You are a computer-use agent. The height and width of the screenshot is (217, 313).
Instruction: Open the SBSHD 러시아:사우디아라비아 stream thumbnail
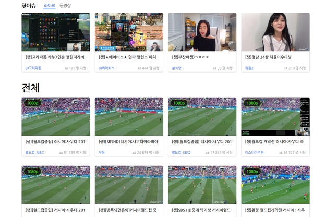pyautogui.click(x=129, y=116)
